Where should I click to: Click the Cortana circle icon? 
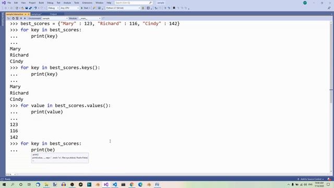(x=21, y=184)
